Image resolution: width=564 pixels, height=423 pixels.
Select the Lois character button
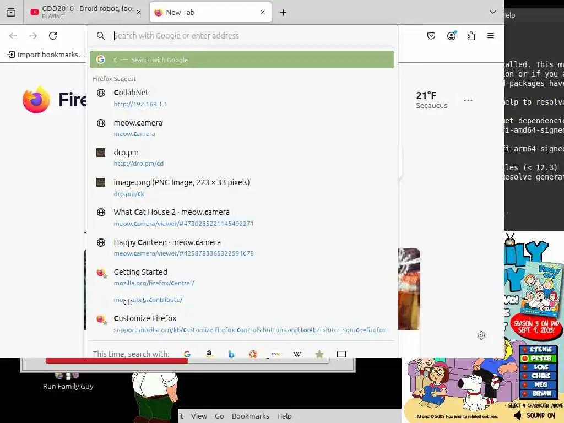click(x=539, y=367)
